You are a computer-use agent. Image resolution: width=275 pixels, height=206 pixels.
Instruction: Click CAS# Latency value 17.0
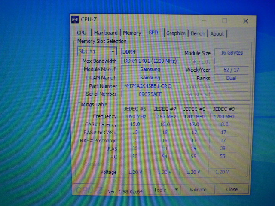pyautogui.click(x=194, y=124)
